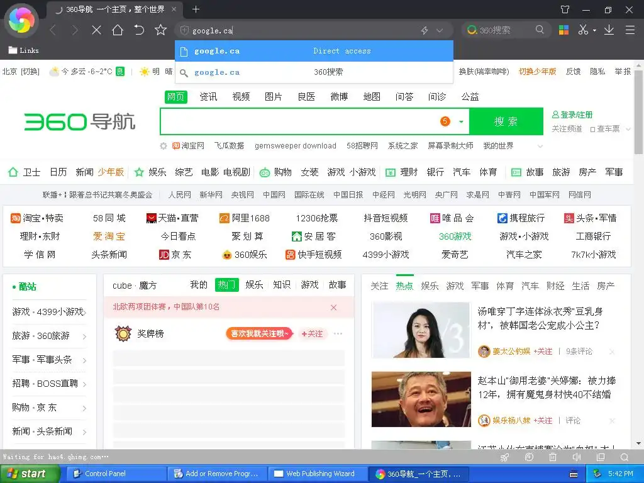Click the undo/restore closed tab icon
This screenshot has width=644, height=483.
[x=139, y=30]
